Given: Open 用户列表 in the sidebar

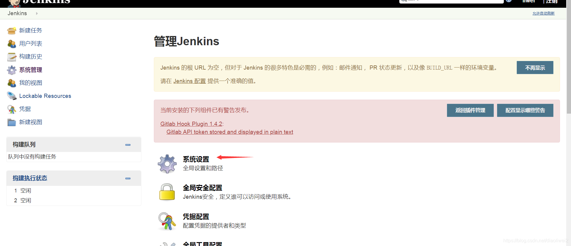Looking at the screenshot, I should pyautogui.click(x=31, y=43).
